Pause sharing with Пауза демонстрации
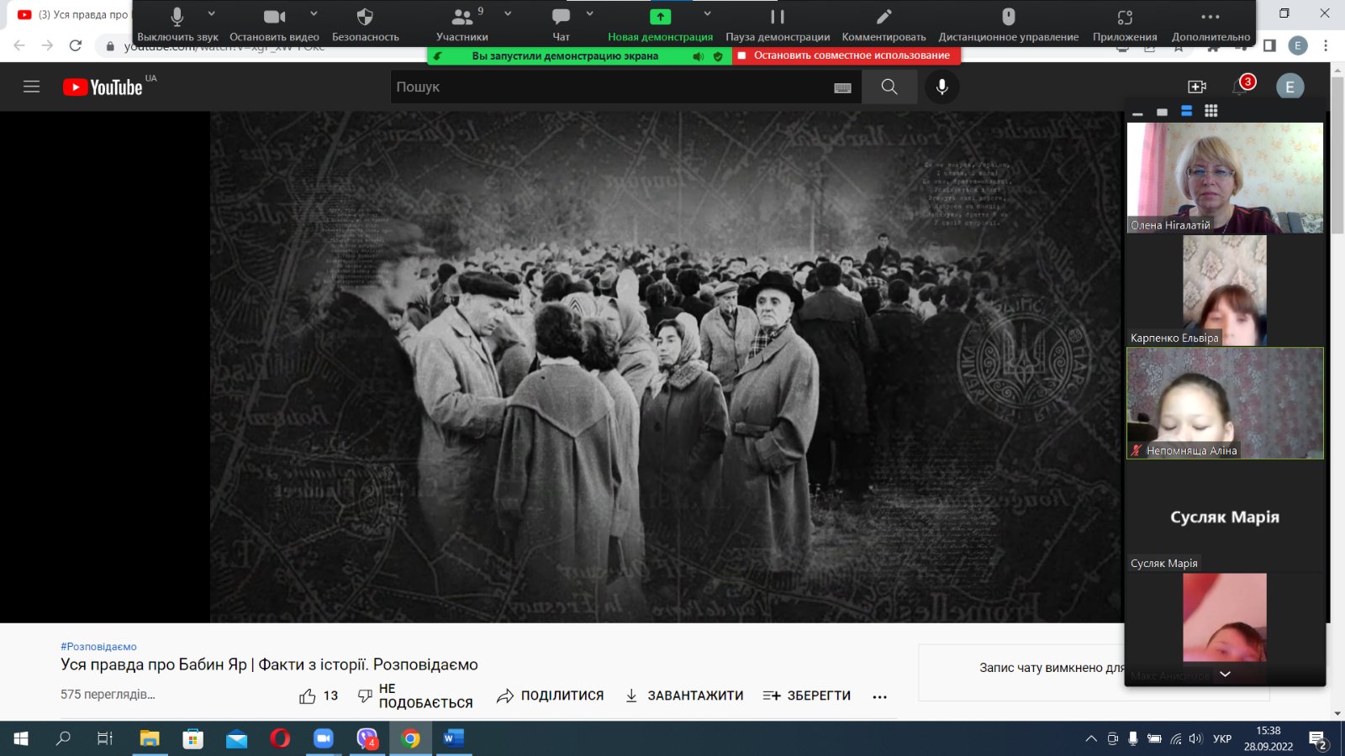 [778, 24]
